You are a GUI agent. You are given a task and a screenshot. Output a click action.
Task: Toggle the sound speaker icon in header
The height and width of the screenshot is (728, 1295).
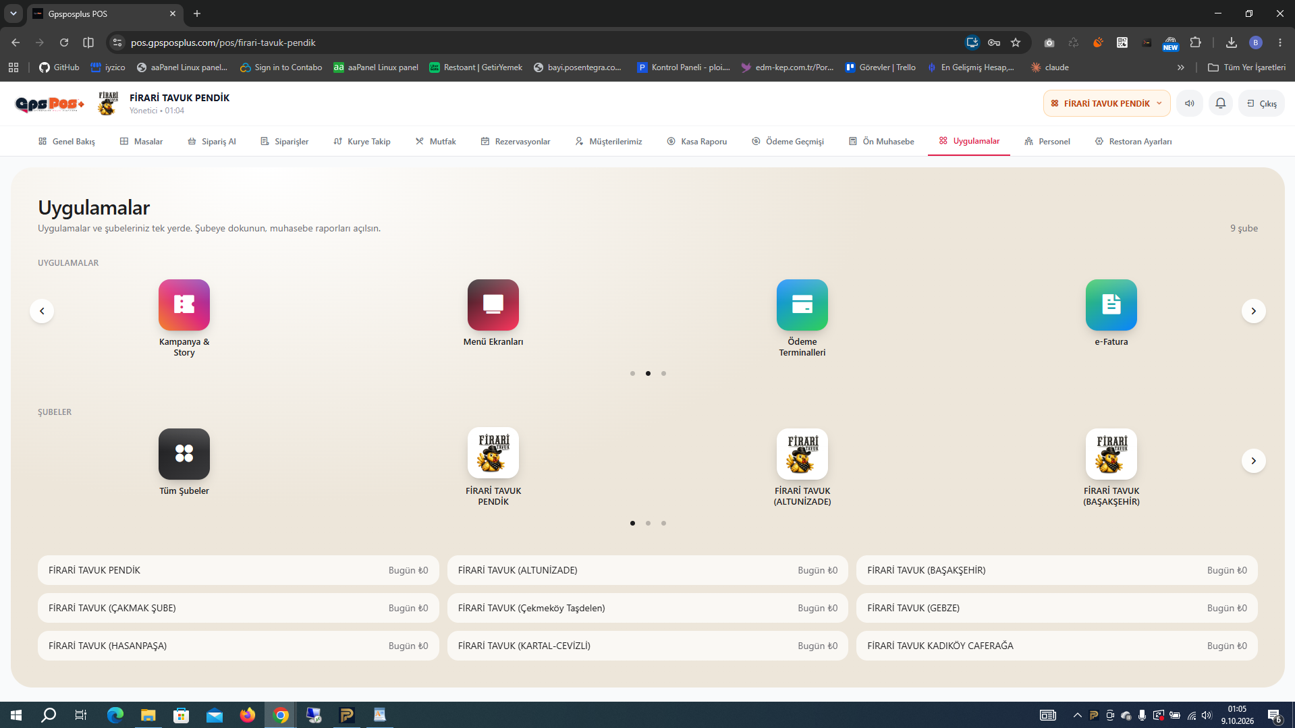1190,103
